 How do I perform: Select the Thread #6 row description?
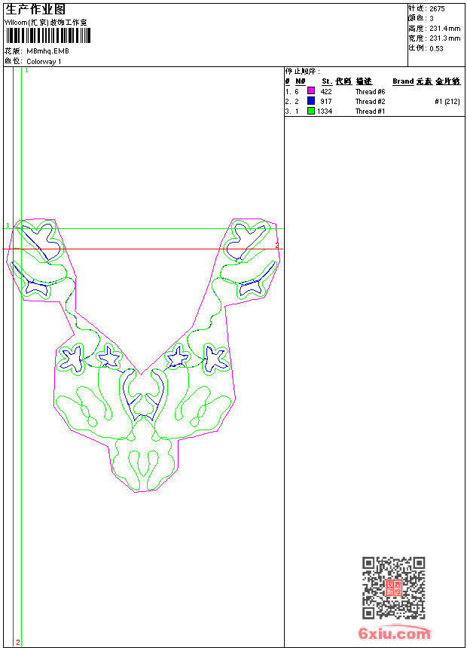point(370,91)
